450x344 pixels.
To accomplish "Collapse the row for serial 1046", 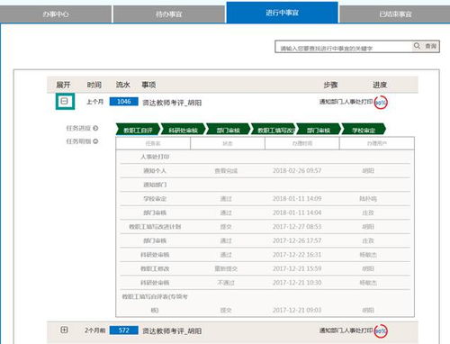I will coord(65,101).
